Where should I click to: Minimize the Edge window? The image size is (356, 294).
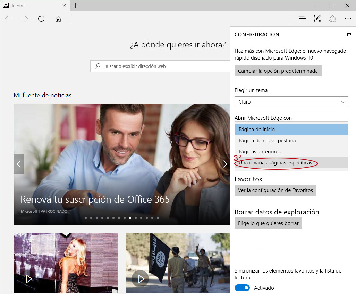[x=316, y=6]
